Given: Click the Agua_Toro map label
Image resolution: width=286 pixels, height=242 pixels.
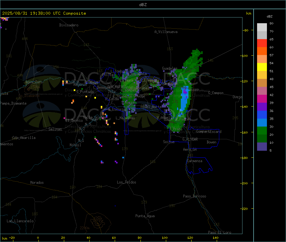Looking at the screenshot, I should 34,82.
